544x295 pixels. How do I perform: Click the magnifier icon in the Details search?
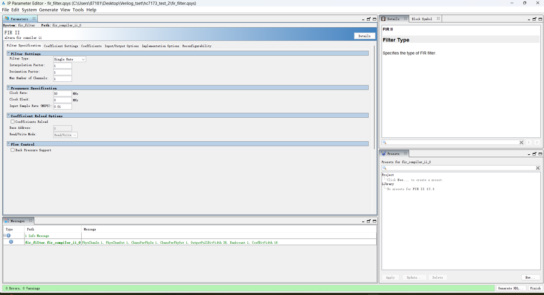[384, 142]
